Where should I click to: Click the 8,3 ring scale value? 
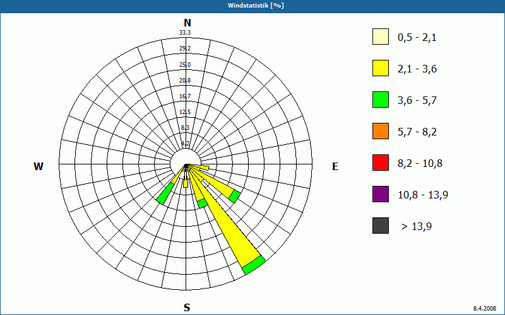point(185,128)
